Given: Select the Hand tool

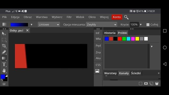Looking at the screenshot, I should pyautogui.click(x=4, y=70).
